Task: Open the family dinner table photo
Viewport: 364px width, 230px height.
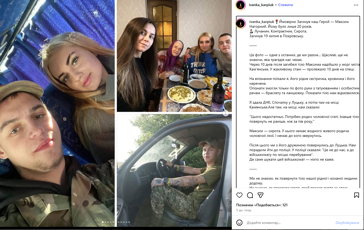Action: [174, 56]
